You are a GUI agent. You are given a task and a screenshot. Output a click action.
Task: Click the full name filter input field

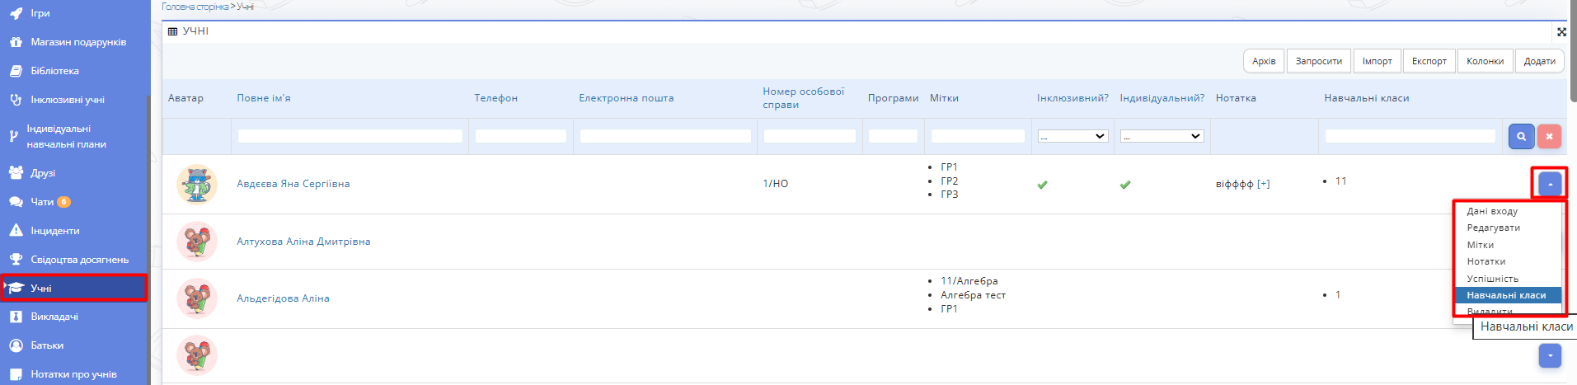350,136
